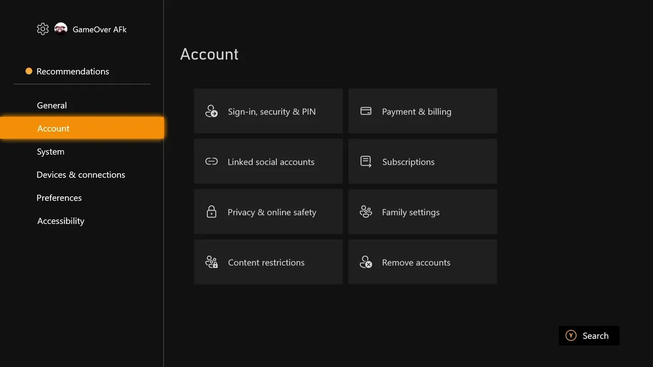Click the settings gear icon
The image size is (653, 367).
click(x=43, y=29)
